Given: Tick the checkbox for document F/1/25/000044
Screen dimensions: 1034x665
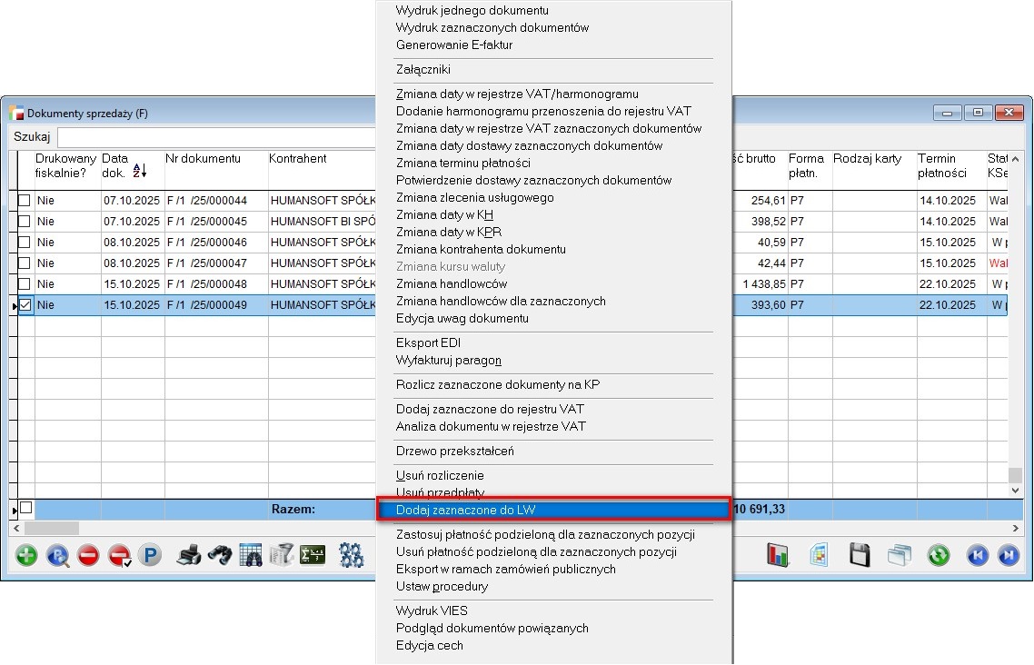Looking at the screenshot, I should click(25, 200).
